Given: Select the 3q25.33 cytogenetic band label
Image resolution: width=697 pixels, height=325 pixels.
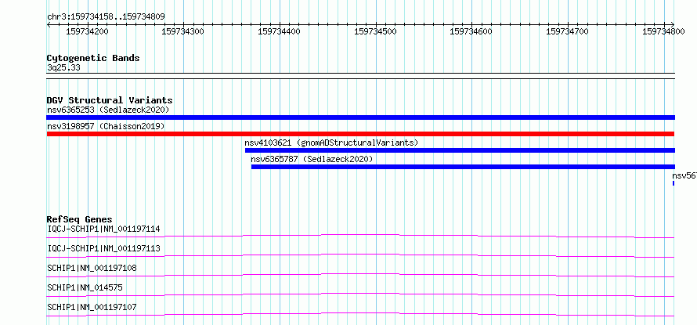Looking at the screenshot, I should click(63, 68).
